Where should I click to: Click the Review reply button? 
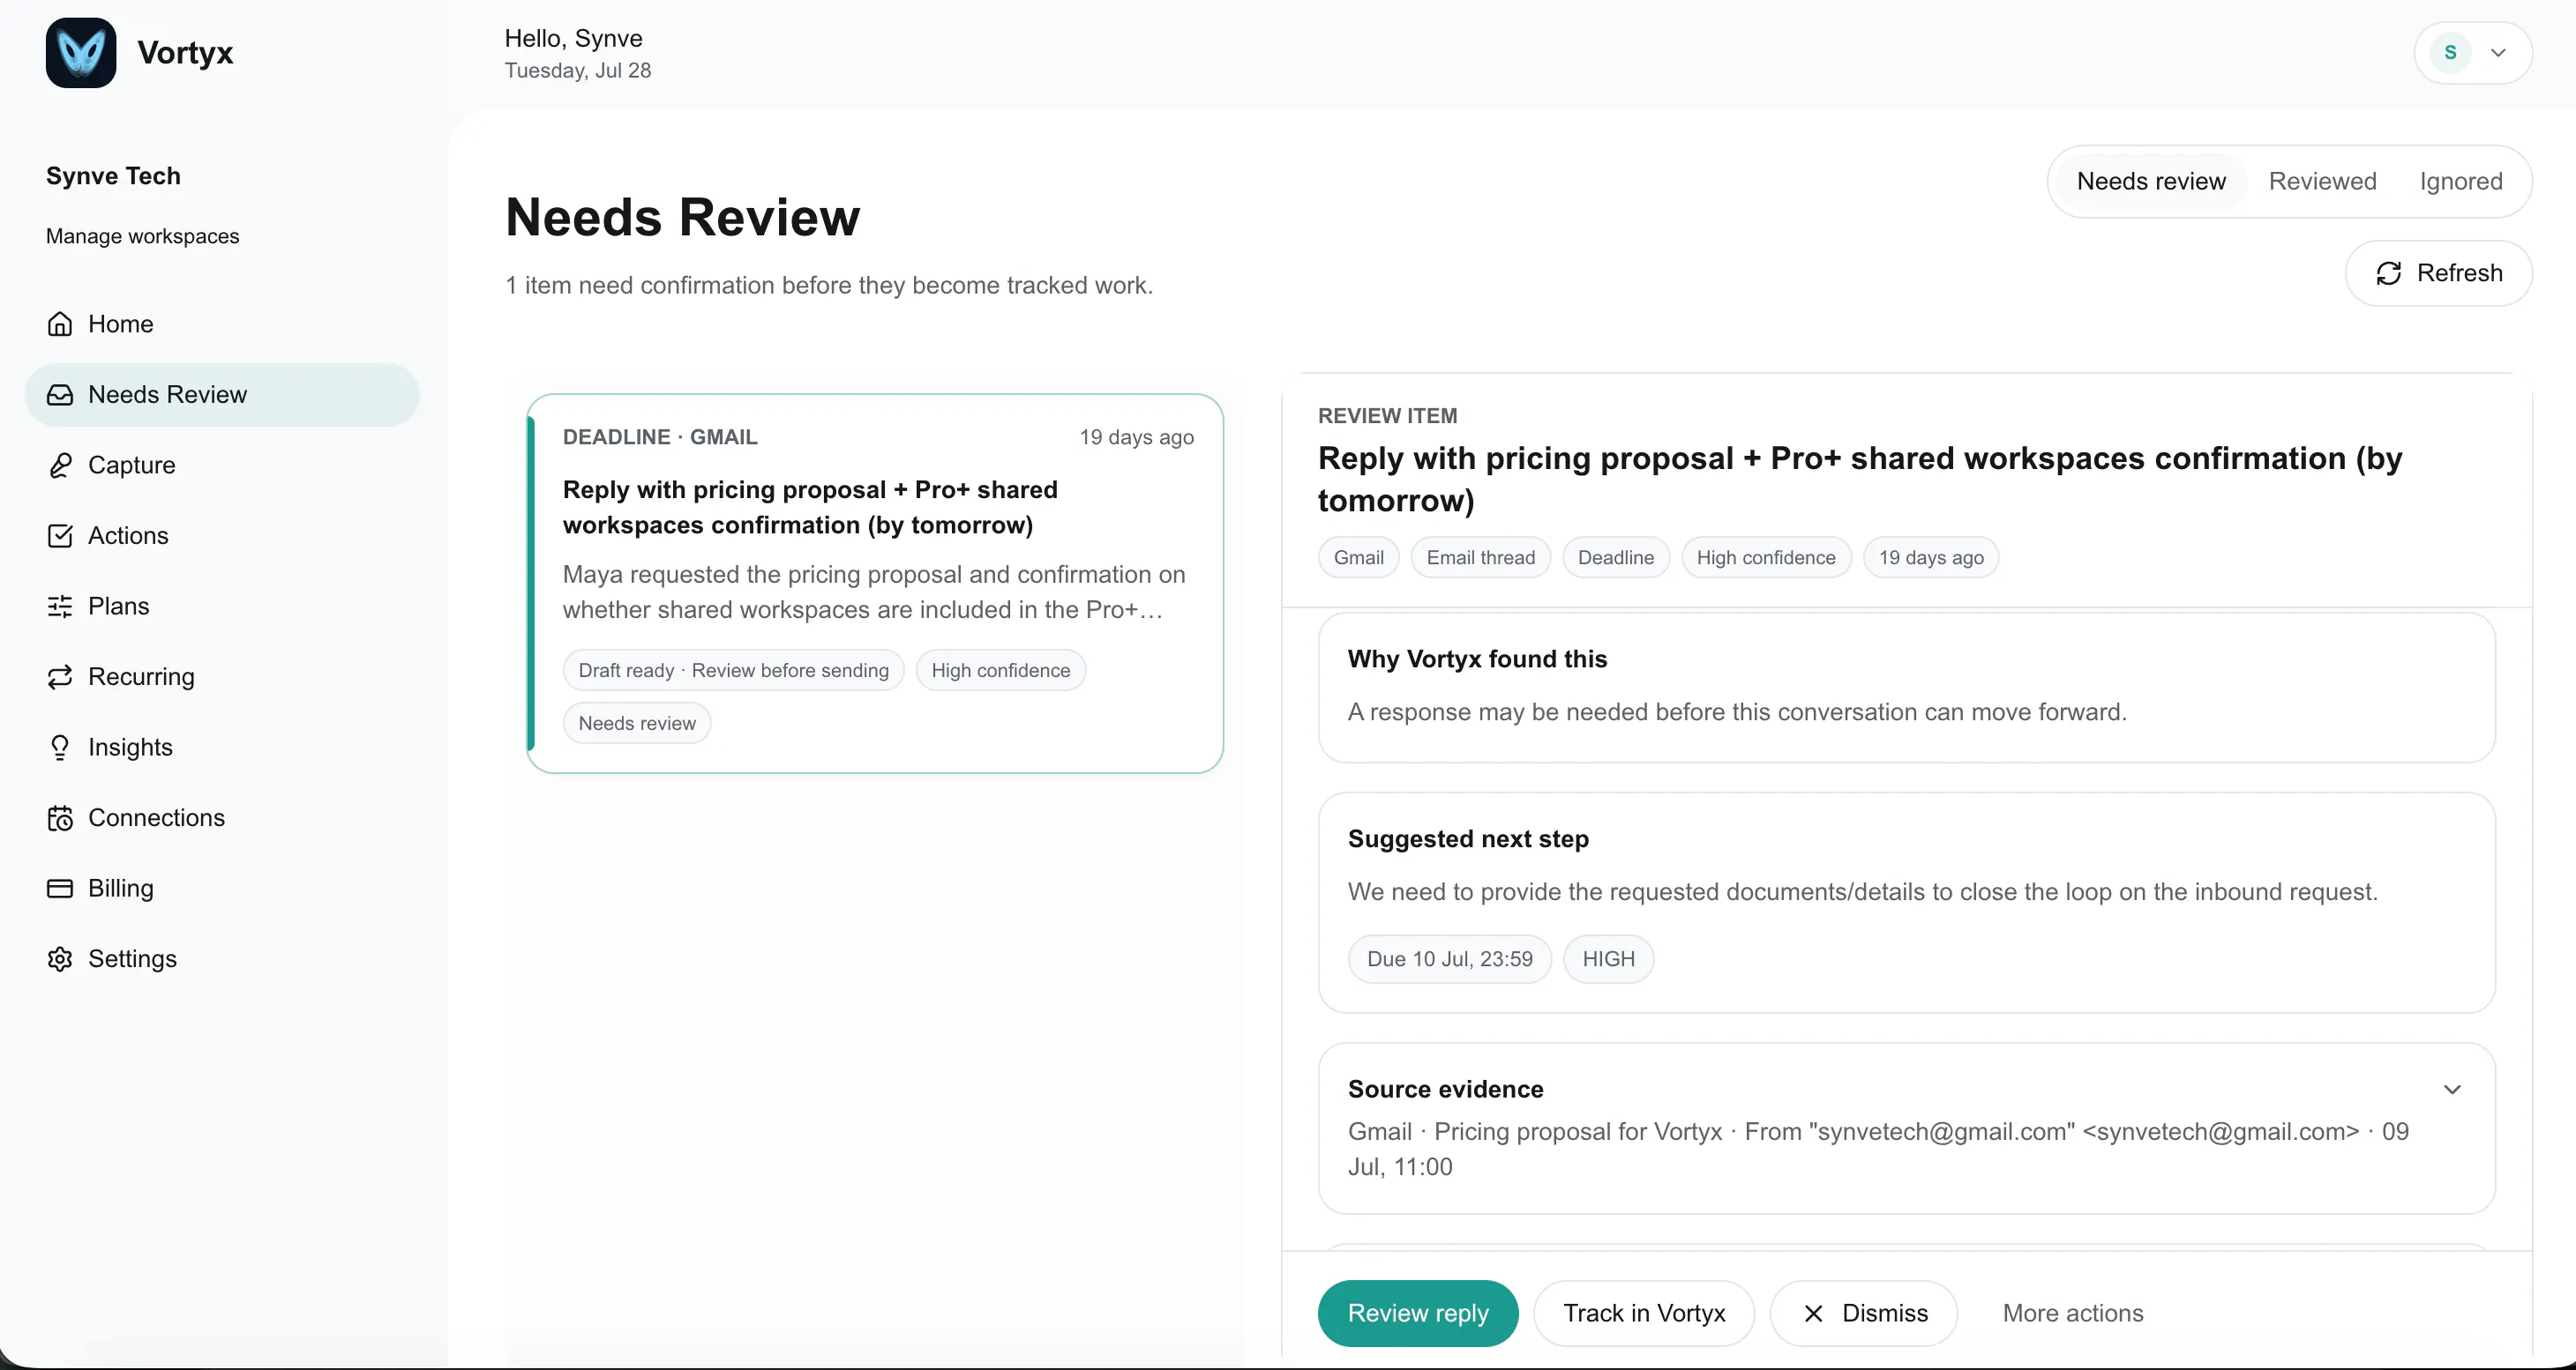(1418, 1313)
